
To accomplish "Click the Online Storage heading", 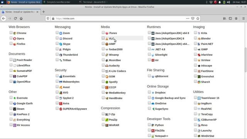I will (x=158, y=86).
